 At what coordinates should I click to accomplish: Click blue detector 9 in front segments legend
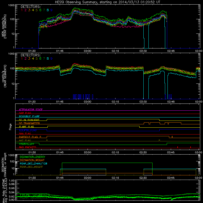click(x=52, y=10)
